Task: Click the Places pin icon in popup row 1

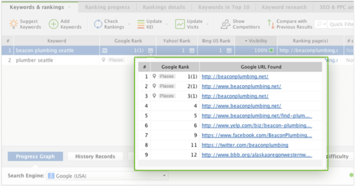Action: [x=154, y=76]
